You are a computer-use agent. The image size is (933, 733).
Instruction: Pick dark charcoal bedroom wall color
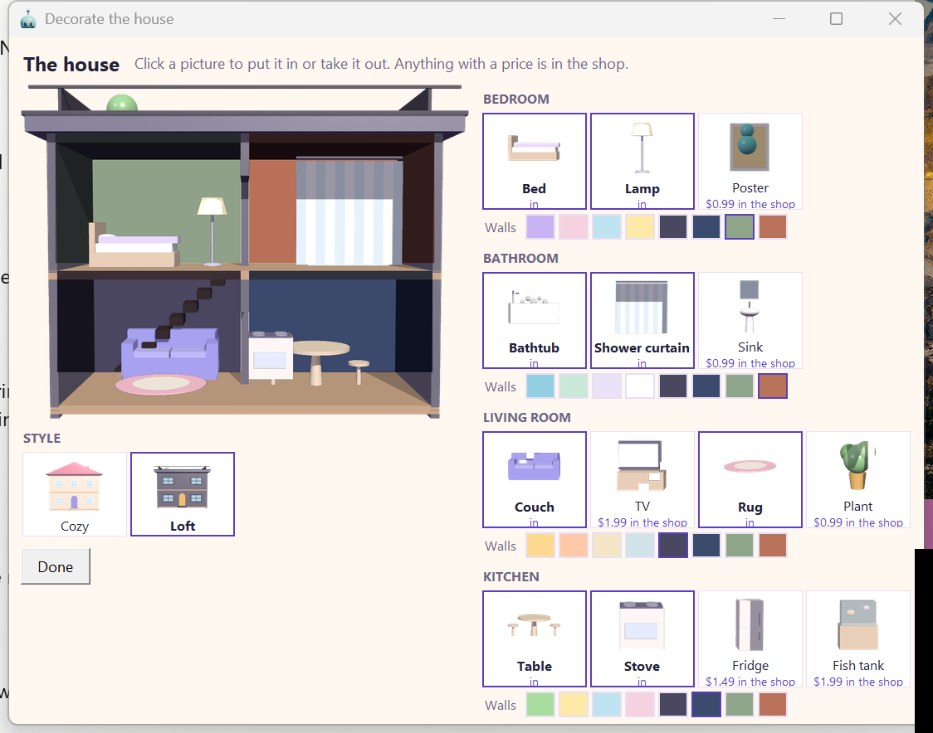673,227
